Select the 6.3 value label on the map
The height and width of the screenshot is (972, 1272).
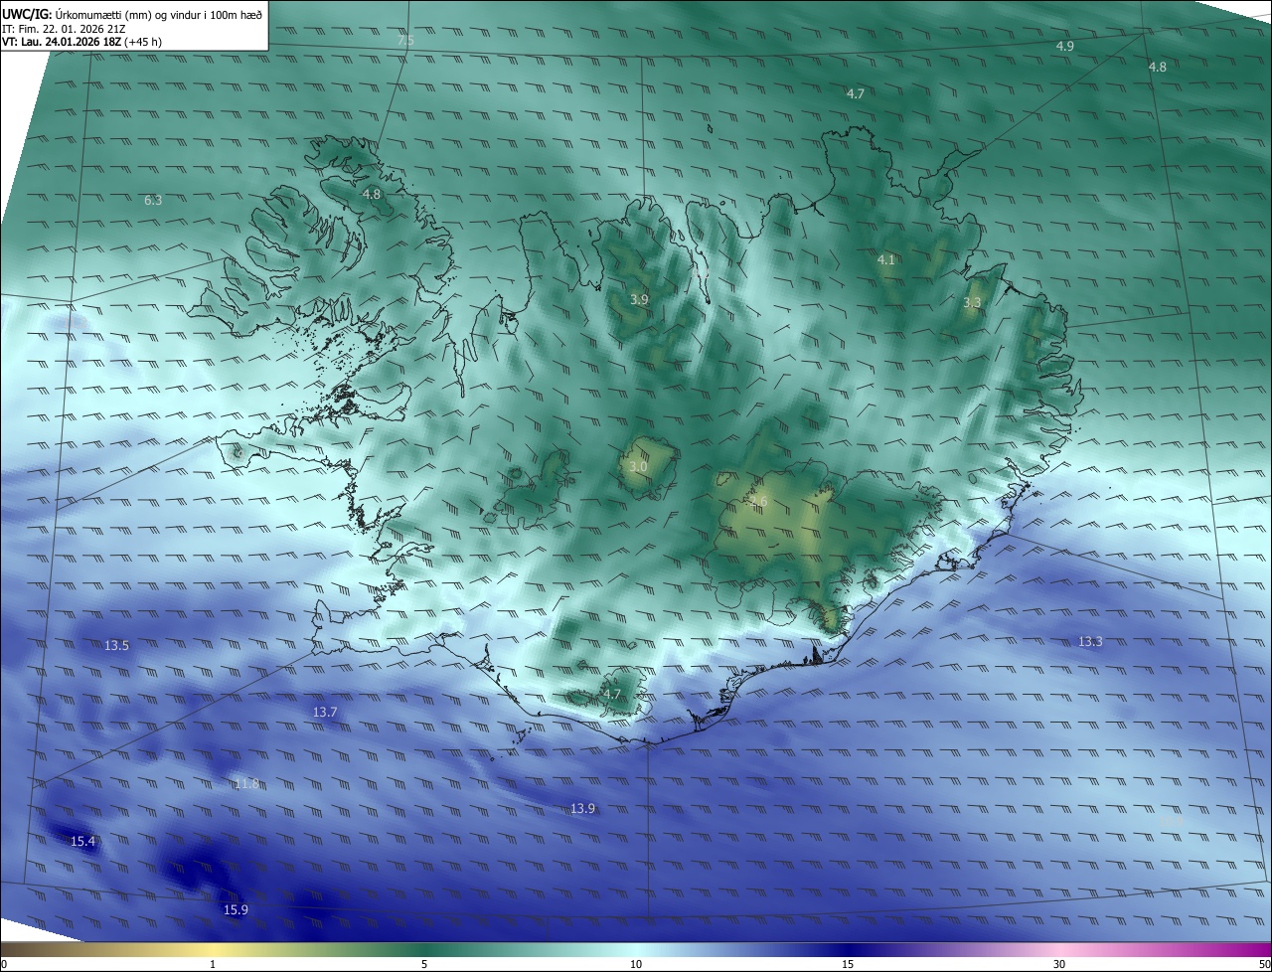tap(153, 200)
